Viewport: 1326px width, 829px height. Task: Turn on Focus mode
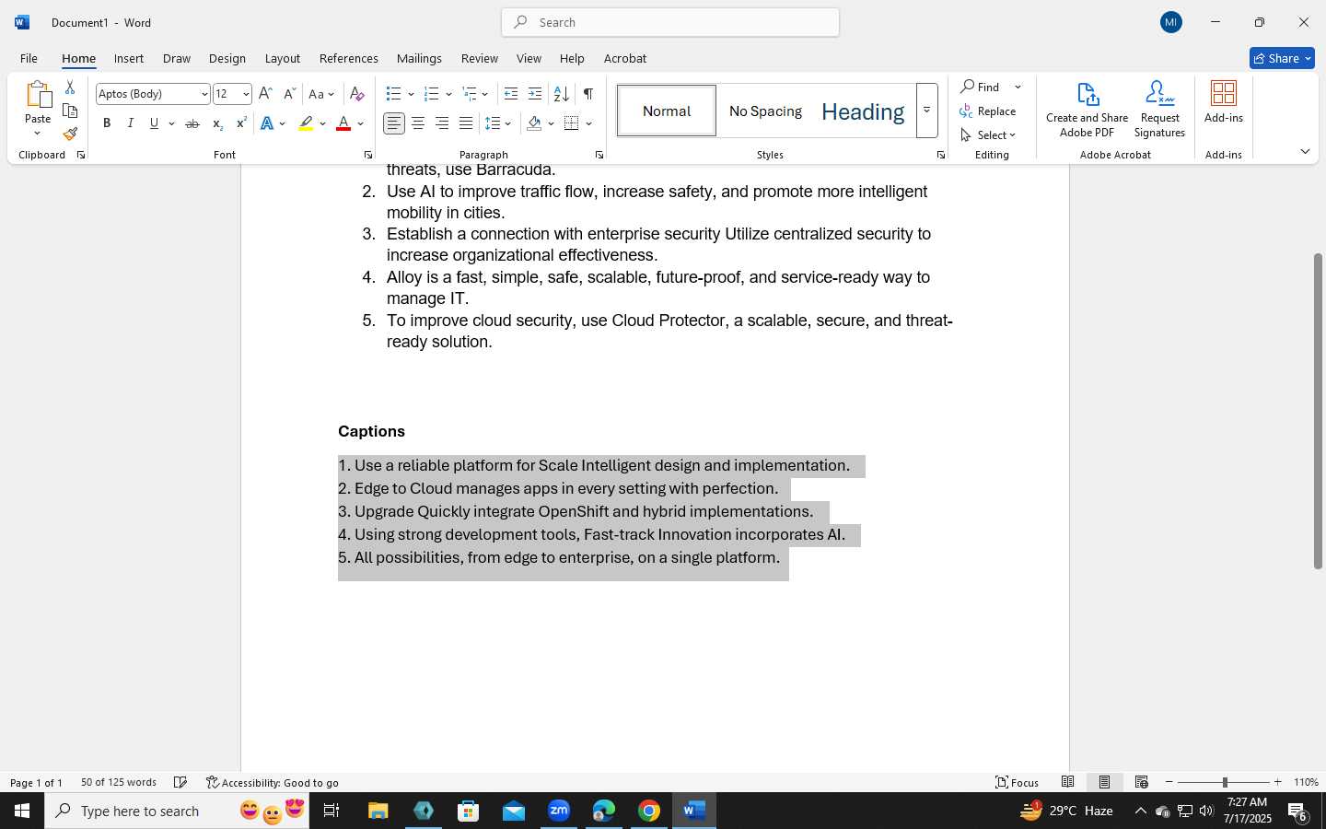1018,782
